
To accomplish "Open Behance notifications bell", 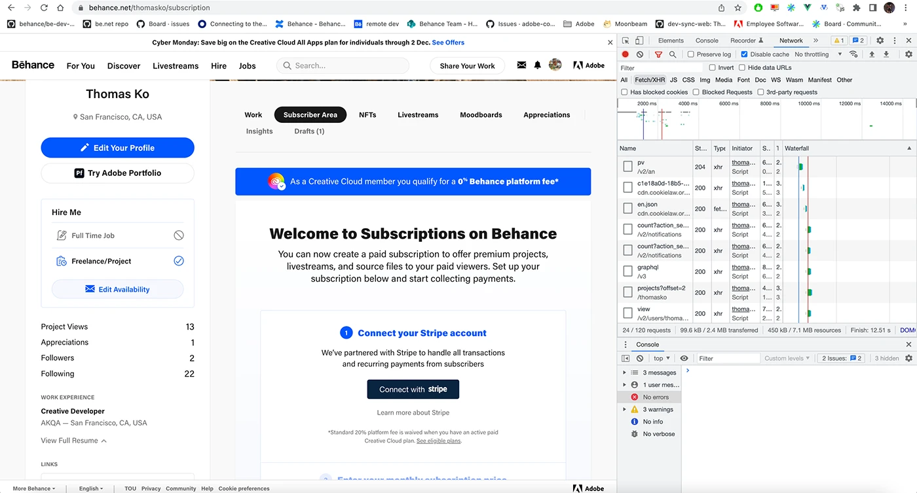I will [538, 65].
